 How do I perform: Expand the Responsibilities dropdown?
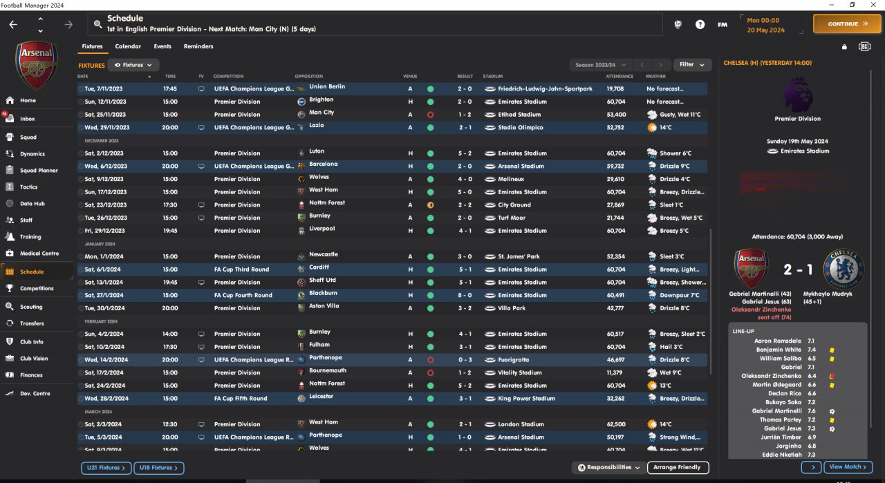click(x=608, y=468)
